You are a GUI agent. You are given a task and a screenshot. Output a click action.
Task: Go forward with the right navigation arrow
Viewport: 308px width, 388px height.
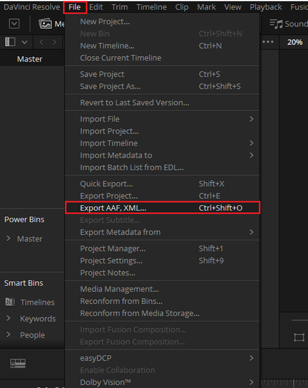pos(54,42)
